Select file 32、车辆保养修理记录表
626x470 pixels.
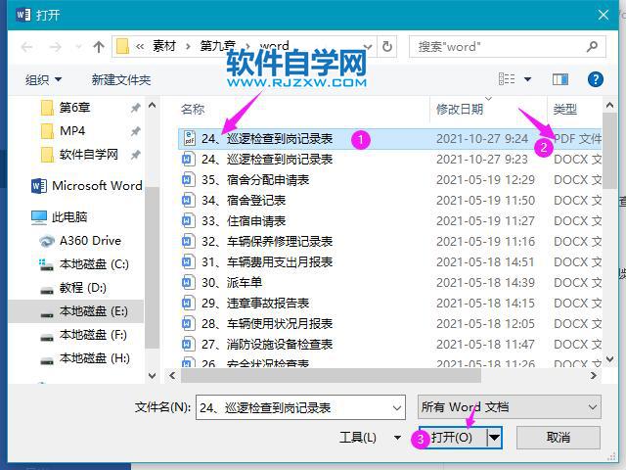point(389,242)
